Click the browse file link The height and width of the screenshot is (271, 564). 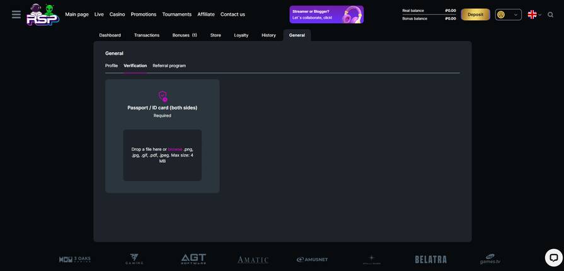pyautogui.click(x=175, y=149)
